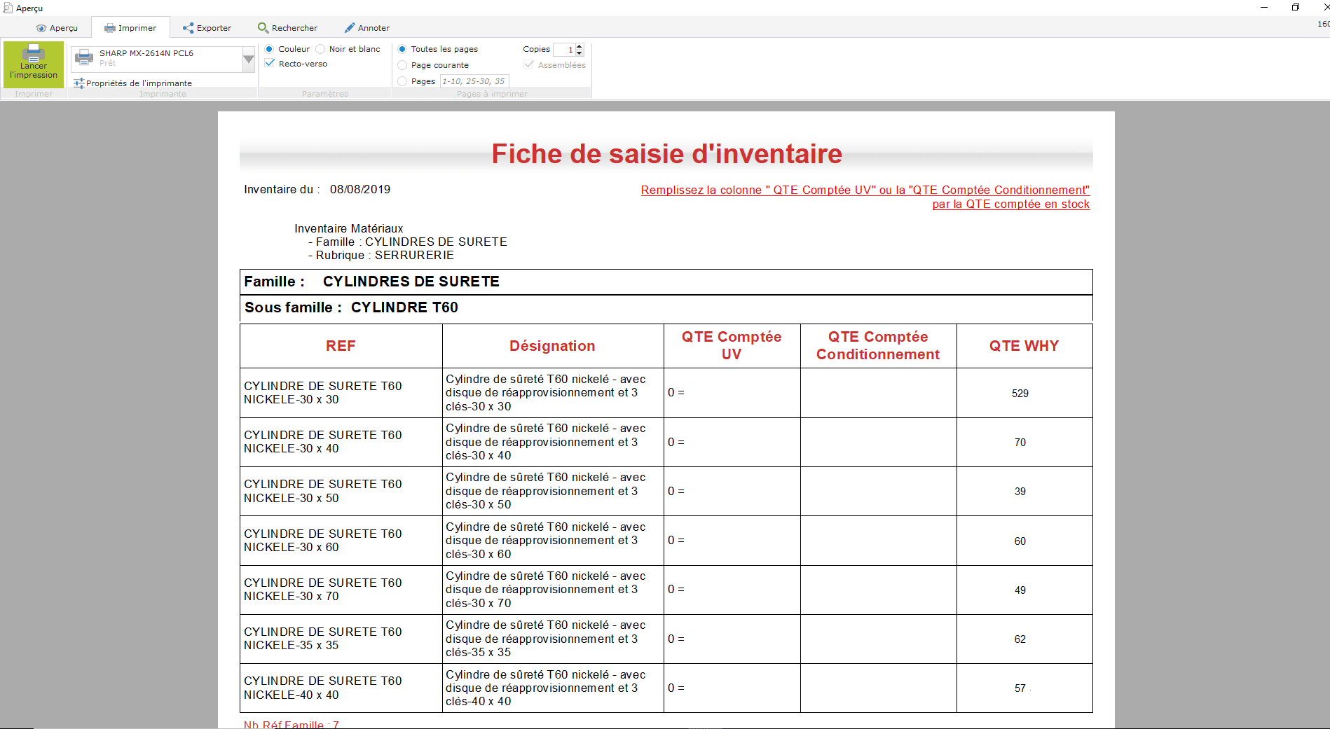The image size is (1330, 729).
Task: Increase the Copies count with up arrow
Action: tap(580, 46)
